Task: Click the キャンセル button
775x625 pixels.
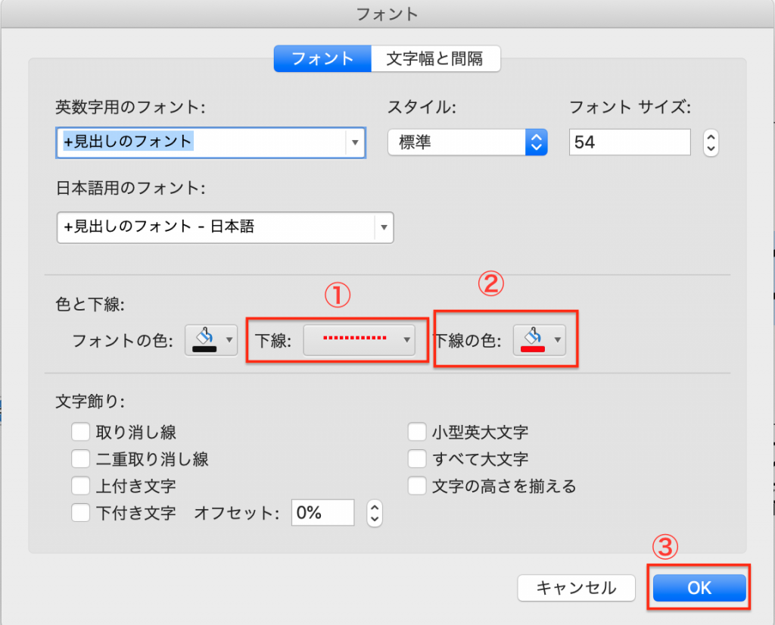Action: click(577, 587)
